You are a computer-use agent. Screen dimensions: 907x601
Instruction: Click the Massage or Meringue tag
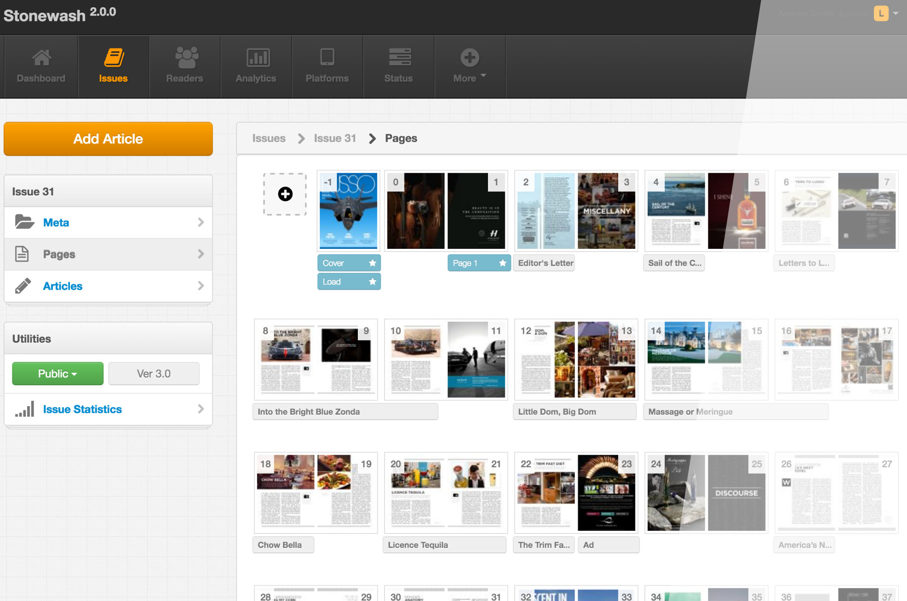(x=736, y=412)
